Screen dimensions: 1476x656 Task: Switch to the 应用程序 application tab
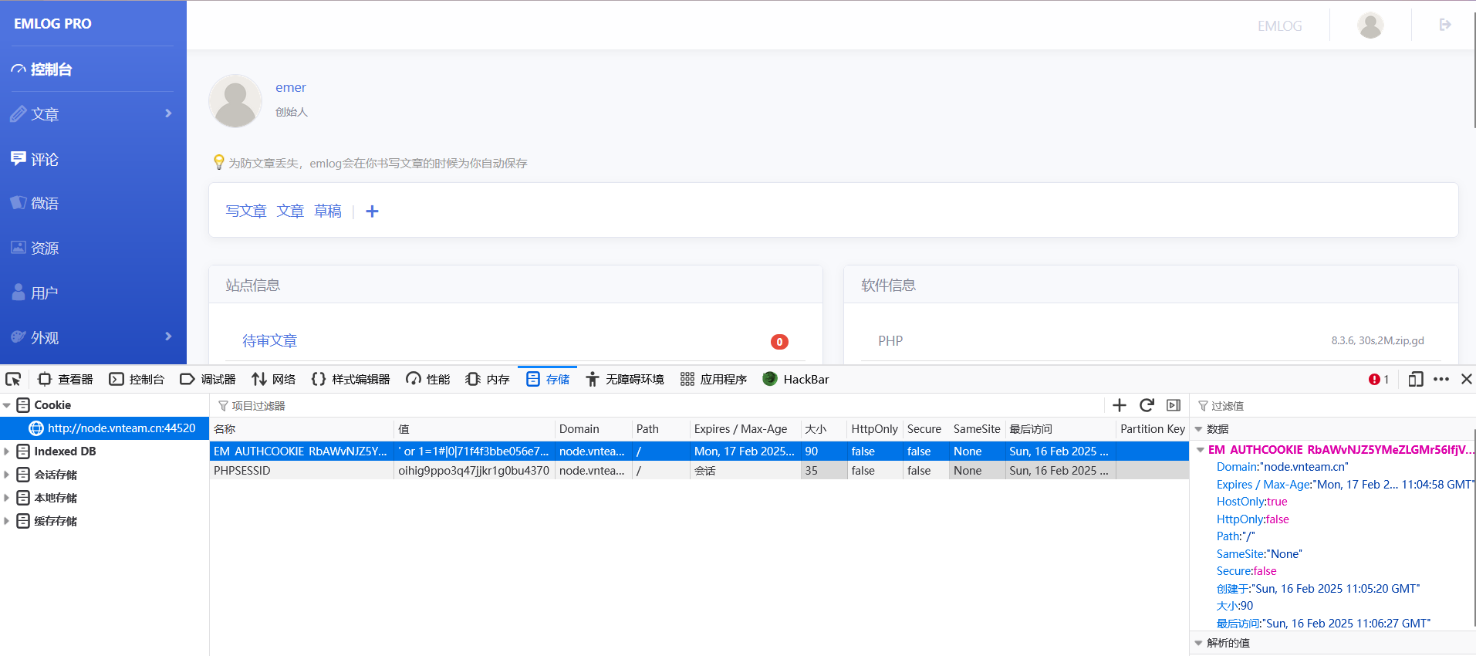[x=714, y=379]
